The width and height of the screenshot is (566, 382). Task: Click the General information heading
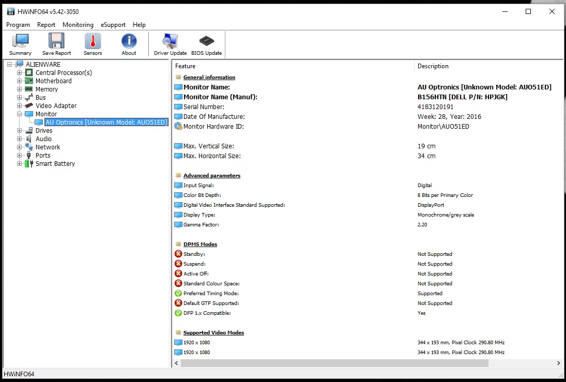(209, 77)
